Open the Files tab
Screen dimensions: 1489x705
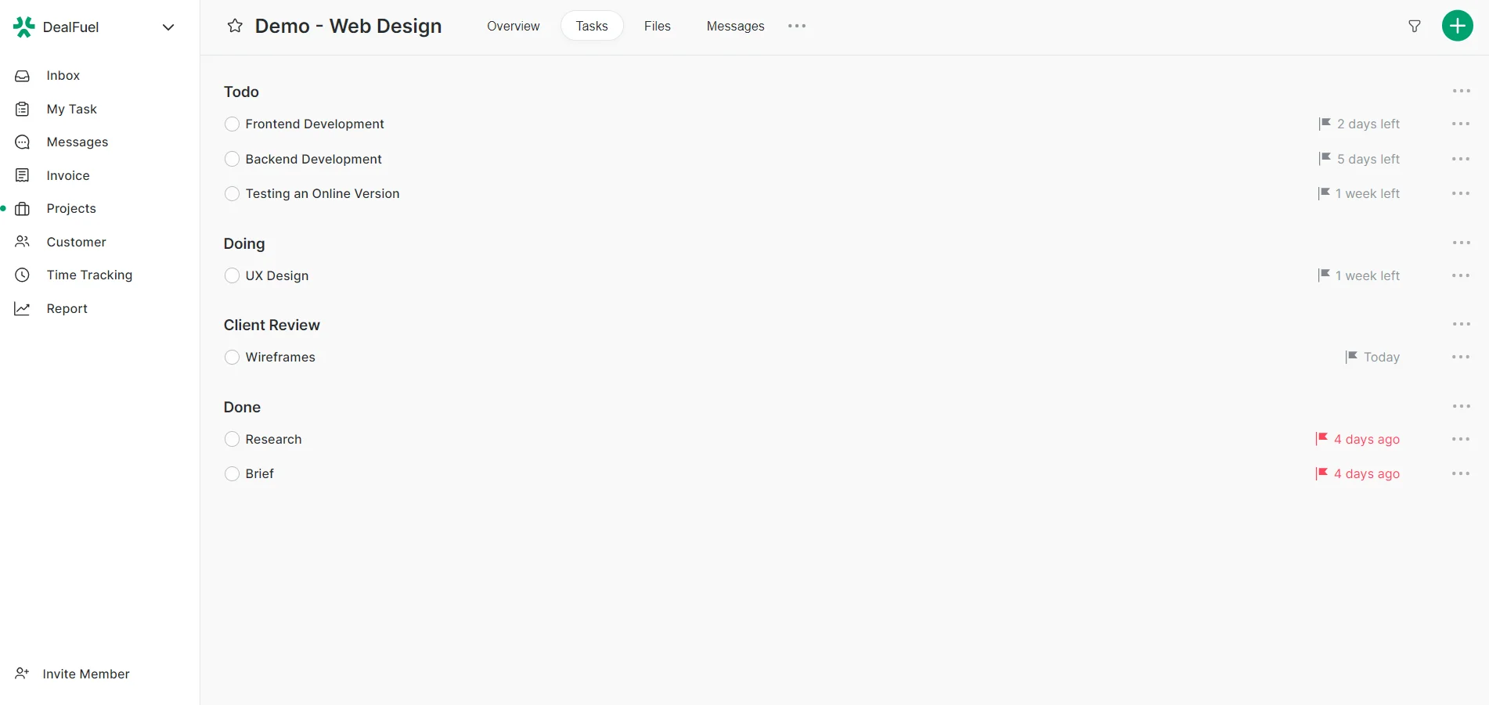coord(657,26)
